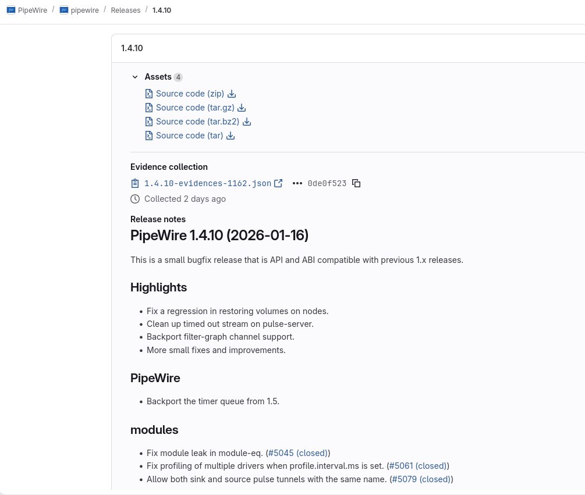585x495 pixels.
Task: Click the 1.4.10 release title header
Action: (x=132, y=48)
